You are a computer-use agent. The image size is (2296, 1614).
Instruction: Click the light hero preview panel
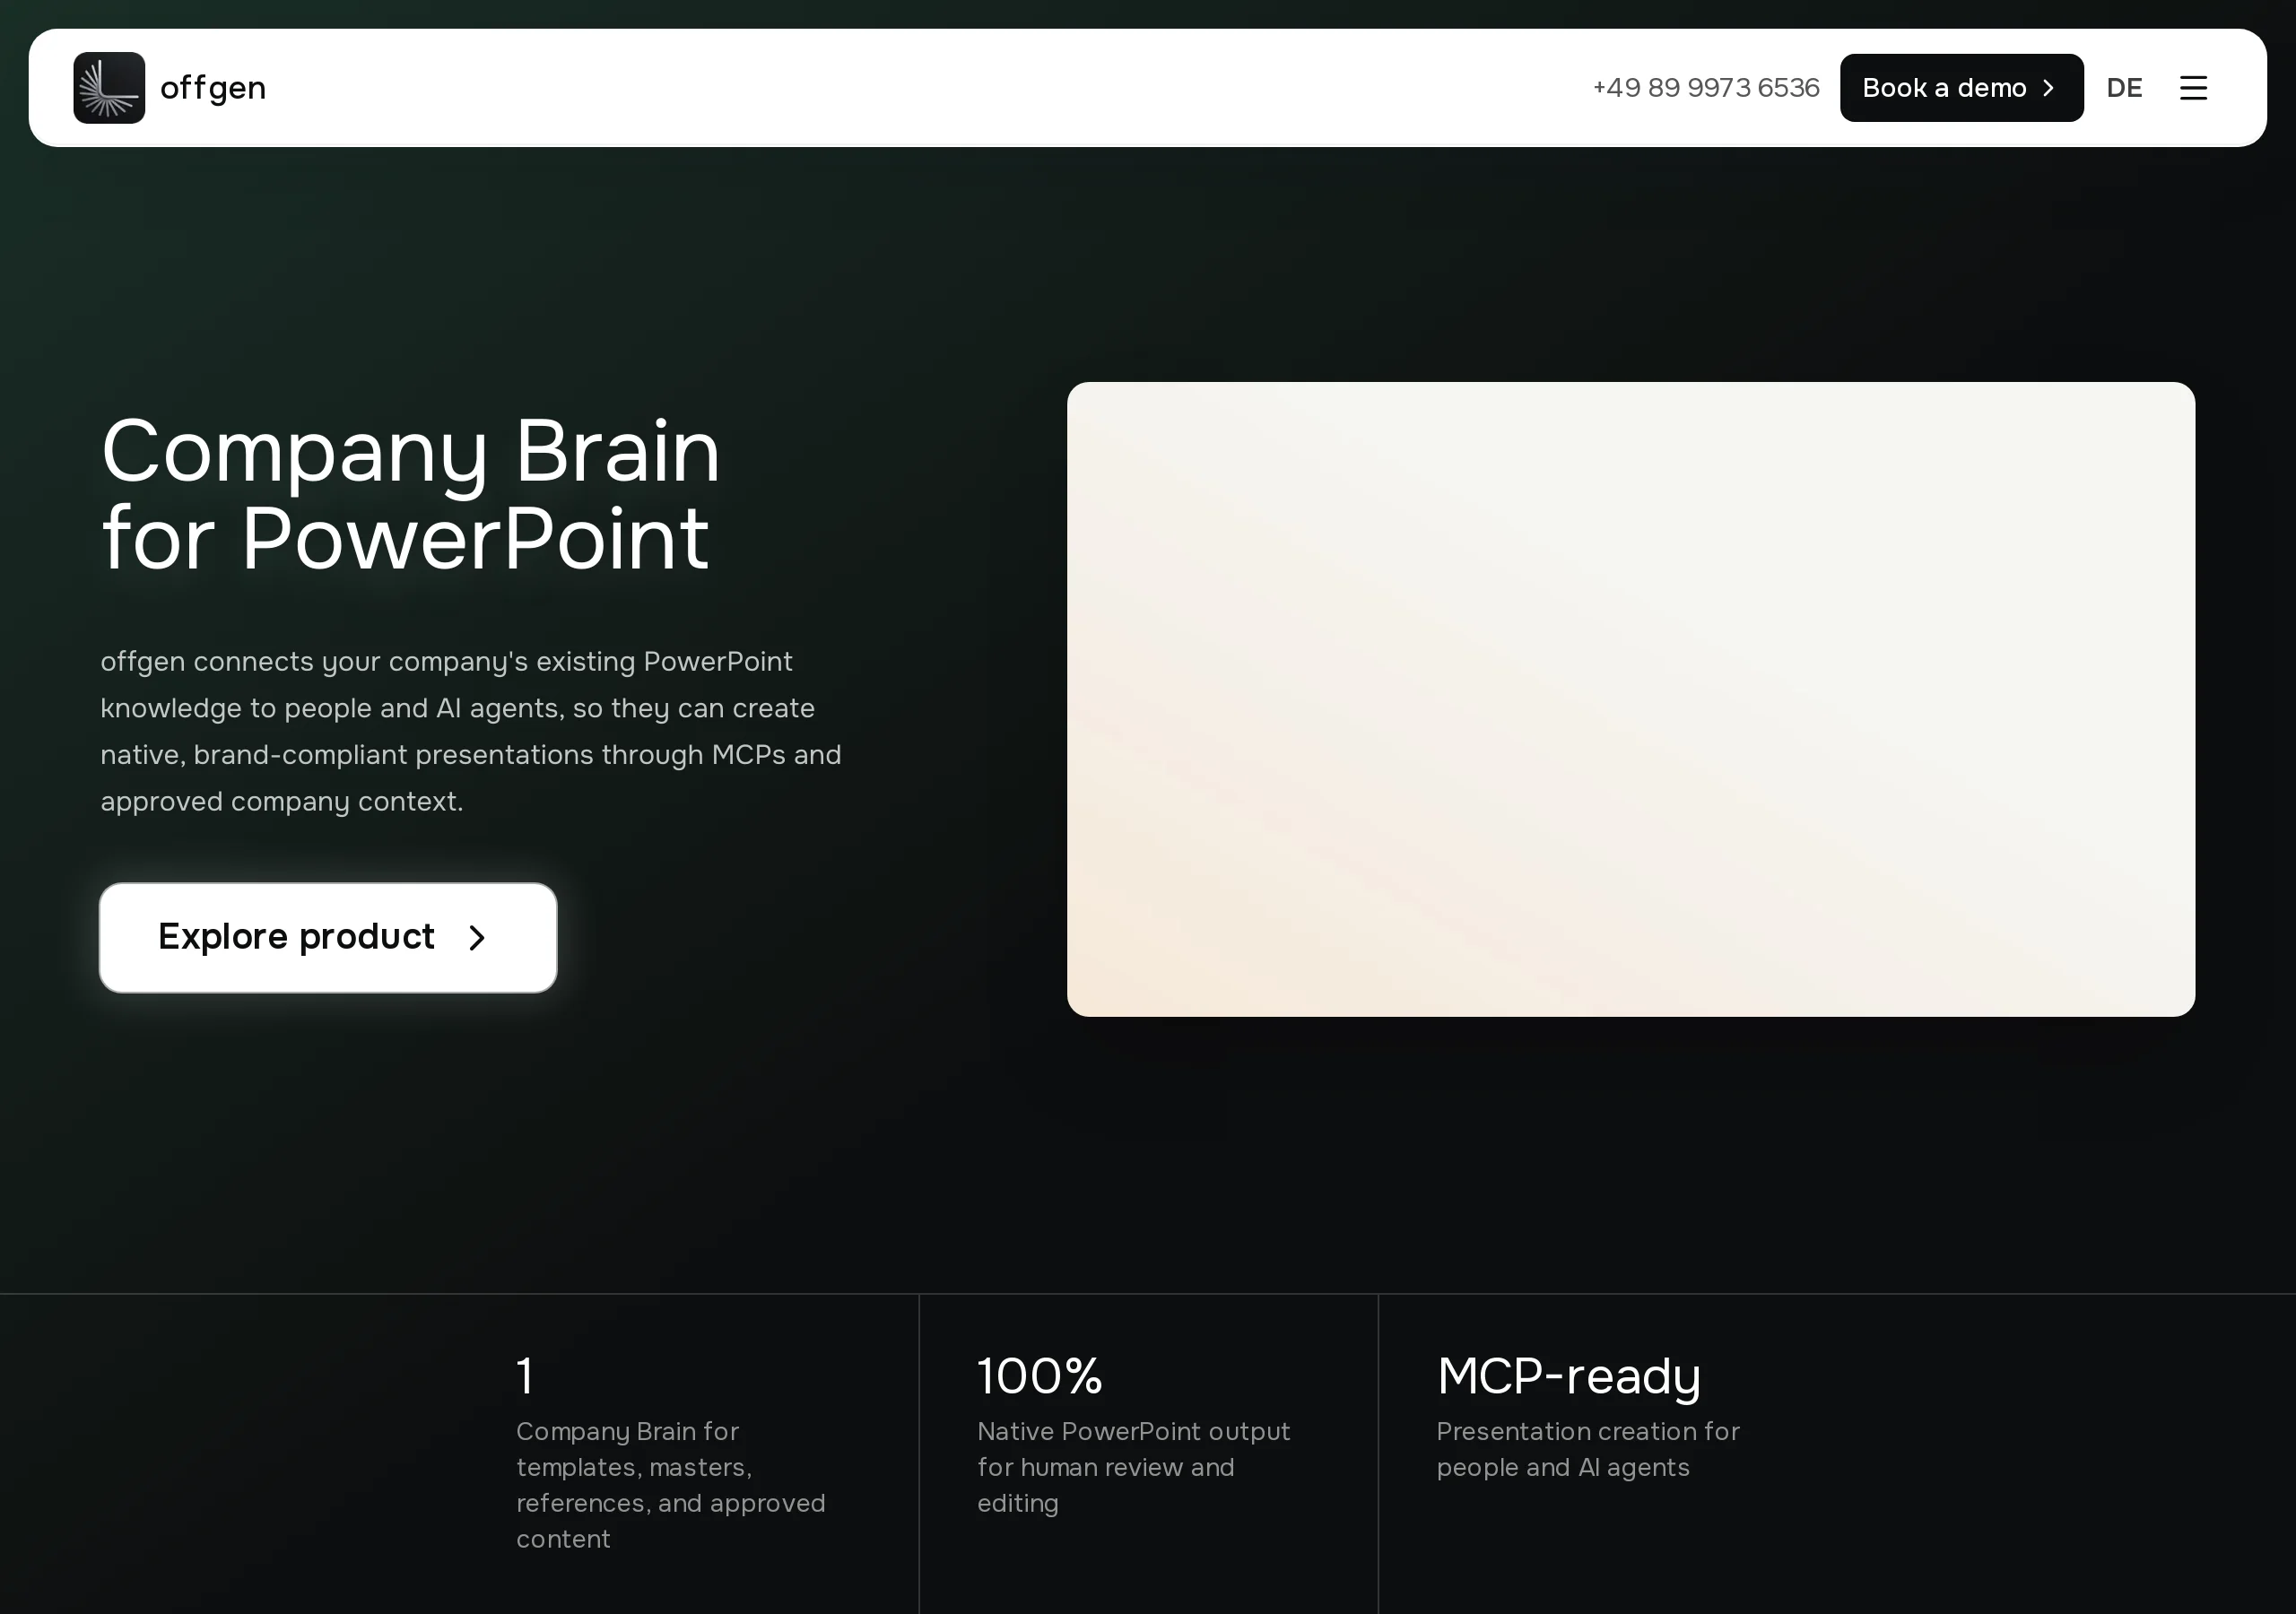(1631, 699)
